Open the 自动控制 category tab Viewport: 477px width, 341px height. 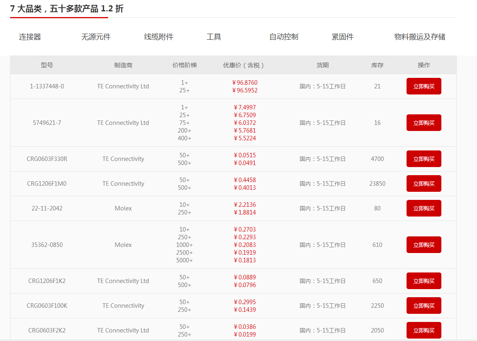tap(283, 37)
